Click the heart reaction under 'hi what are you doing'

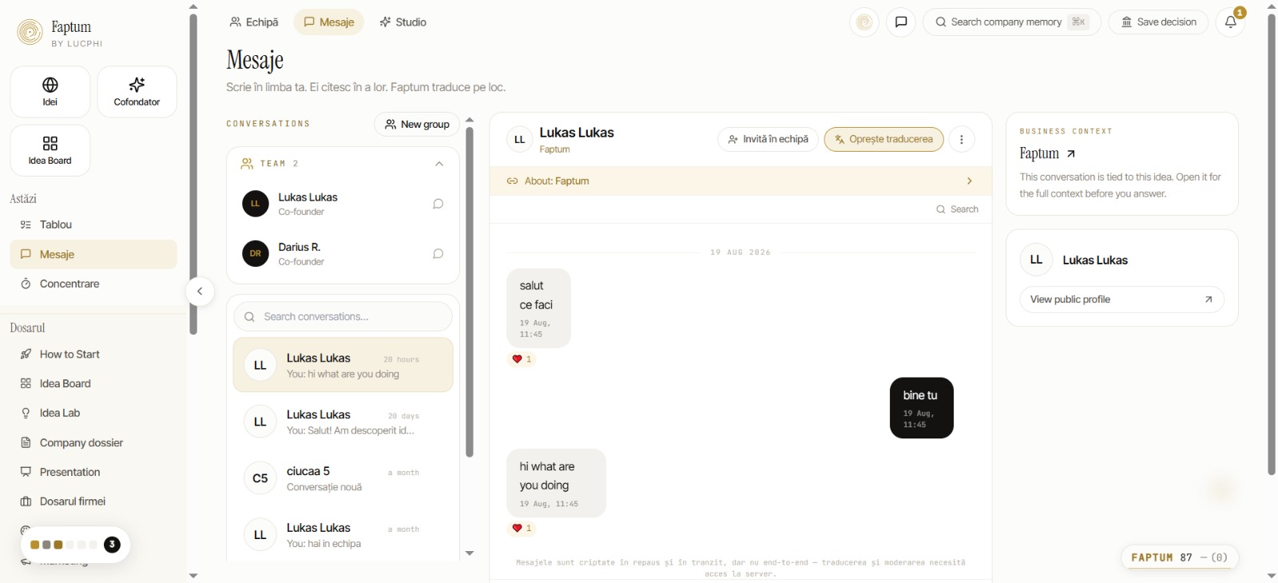pyautogui.click(x=522, y=529)
